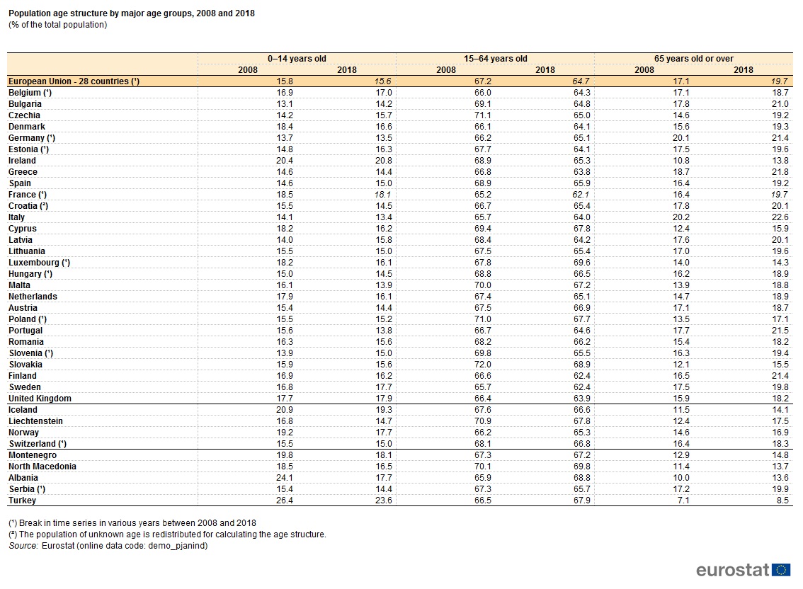Screen dimensions: 803x589
Task: Click Czechia's 71.1 value for 15–64 in 2008
Action: [x=482, y=115]
